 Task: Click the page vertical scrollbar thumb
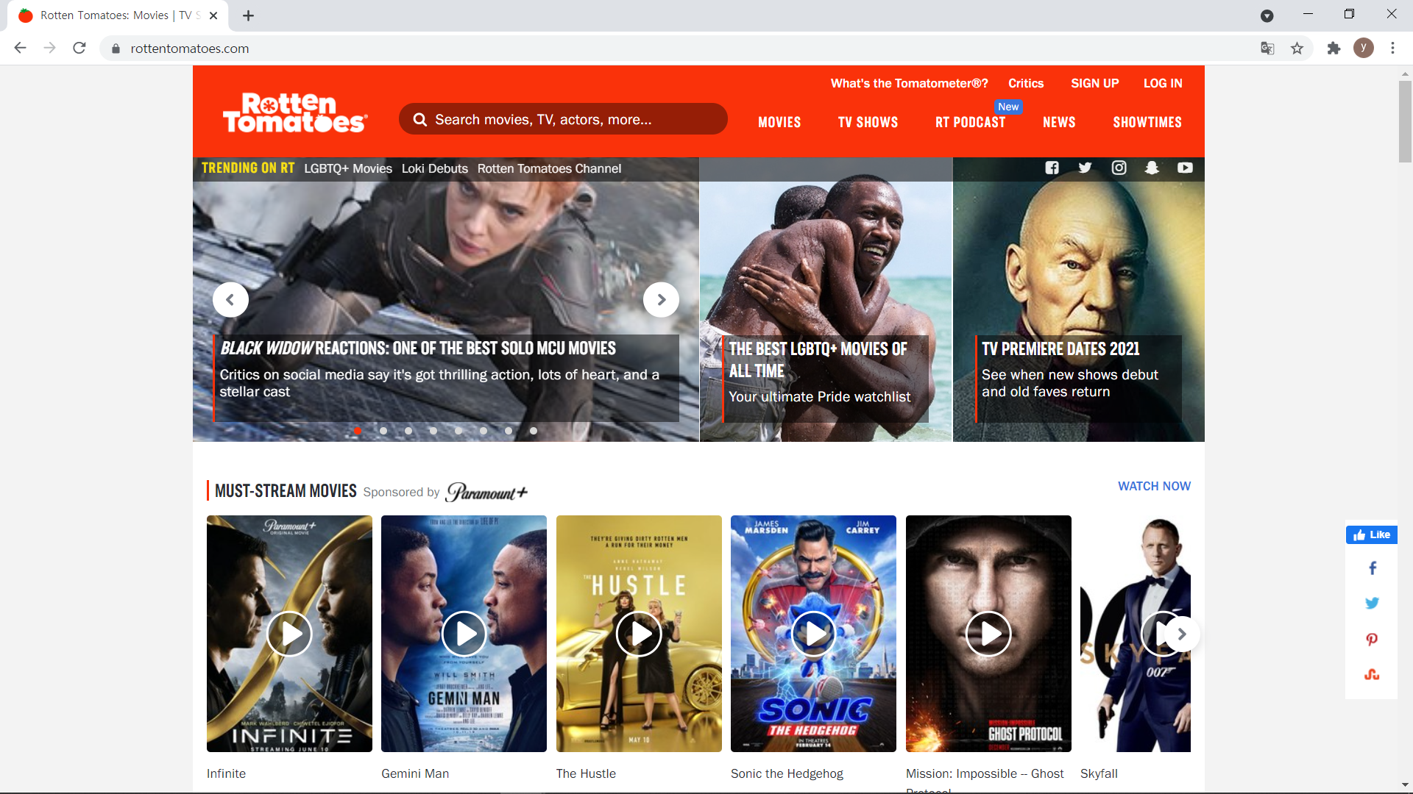(1405, 121)
